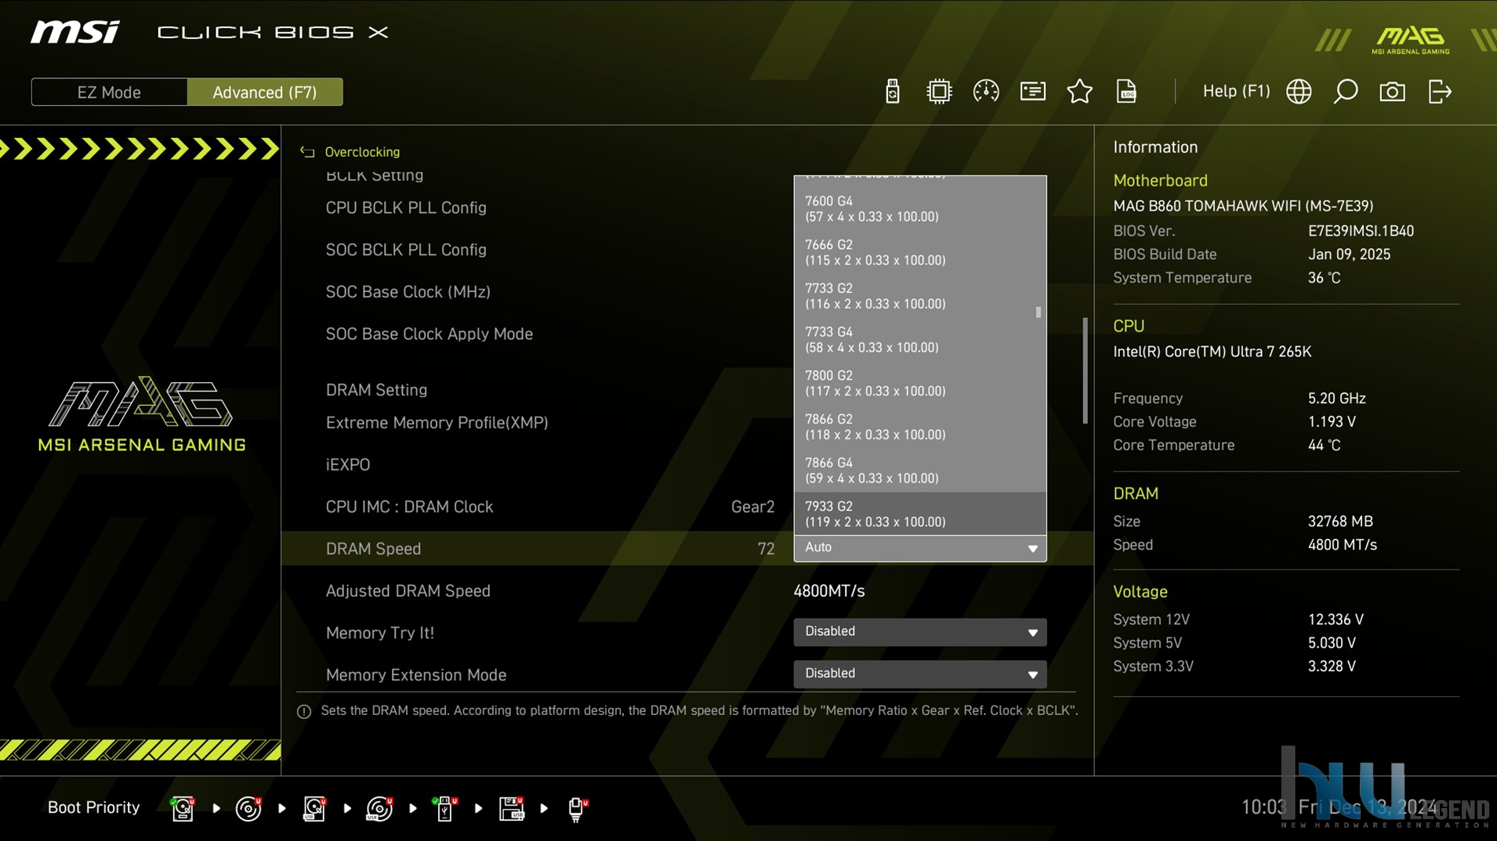
Task: Select the Memory Try It! label
Action: (379, 633)
